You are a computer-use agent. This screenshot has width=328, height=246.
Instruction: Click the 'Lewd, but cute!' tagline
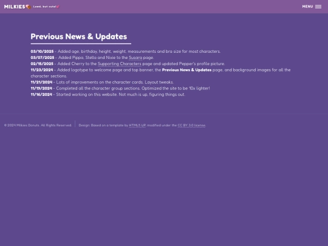click(x=46, y=7)
